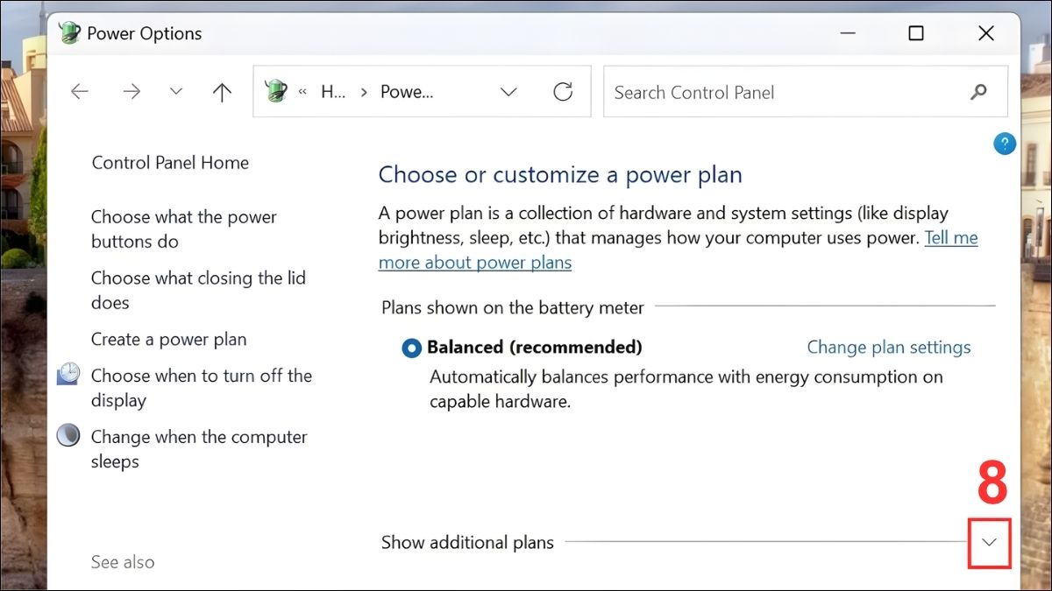Click the 'Choose or customize a power plan' heading

(560, 175)
